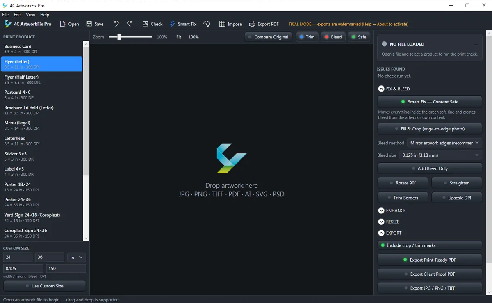Screen dimensions: 492x303
Task: Click the 4C ArtworkFix Pro logo in toolbar
Action: pos(8,24)
